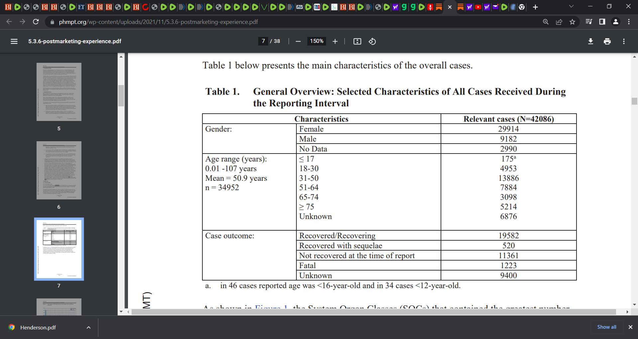
Task: Download the PDF file
Action: click(x=590, y=41)
